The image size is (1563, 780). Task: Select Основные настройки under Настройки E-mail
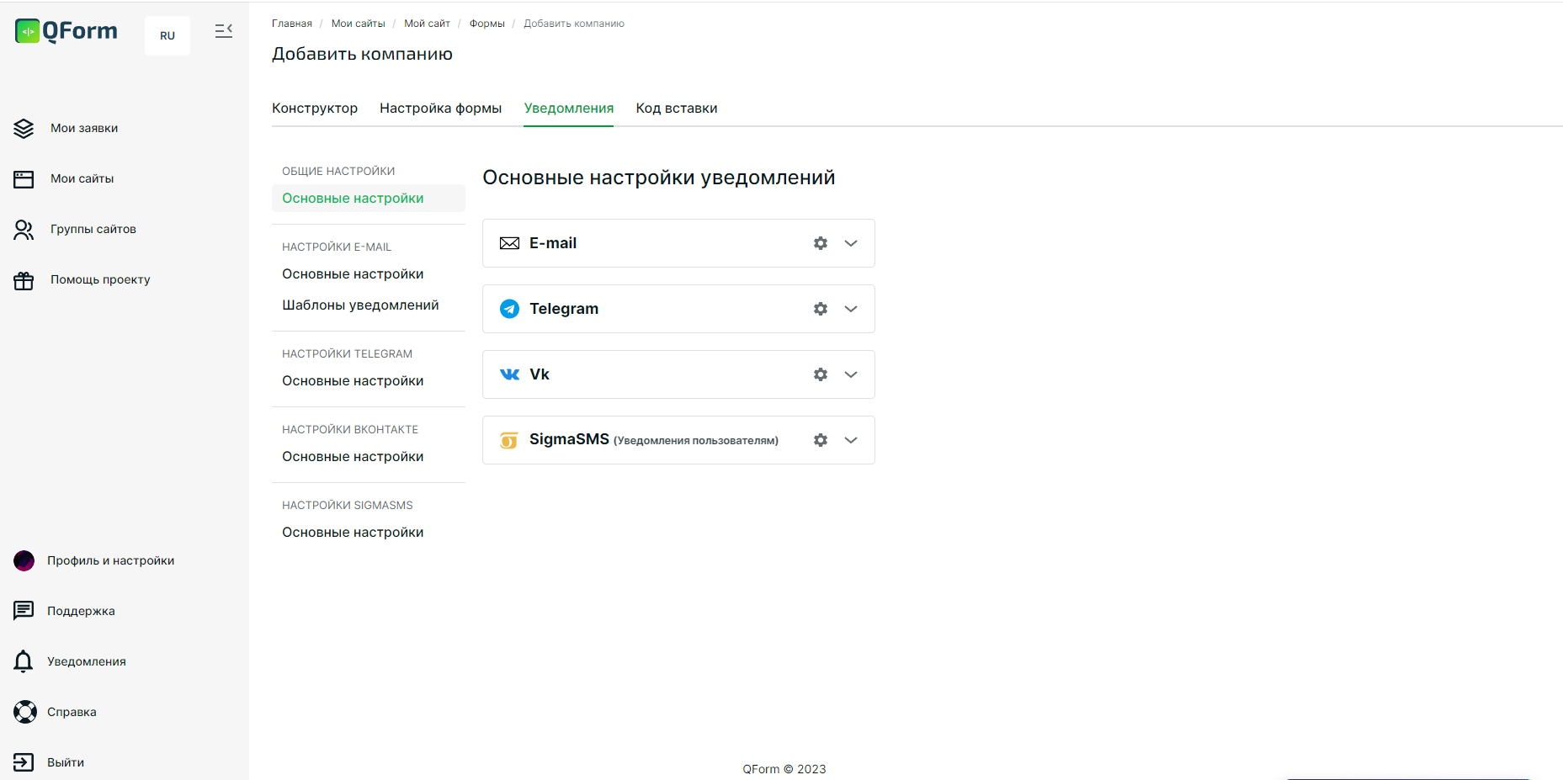pos(353,274)
